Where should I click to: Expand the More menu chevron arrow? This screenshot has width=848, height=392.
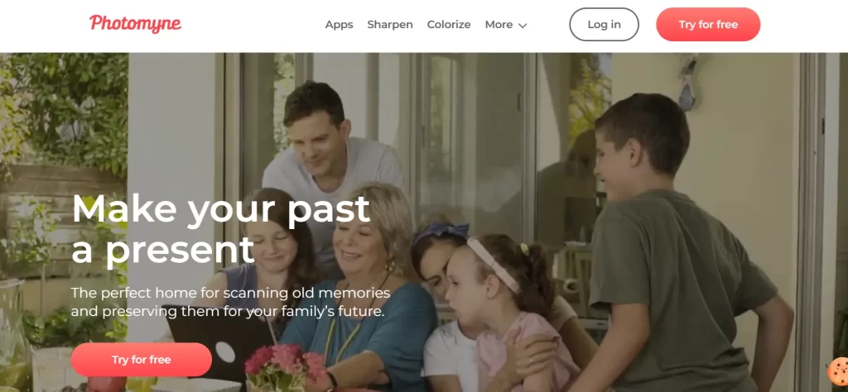pos(523,26)
